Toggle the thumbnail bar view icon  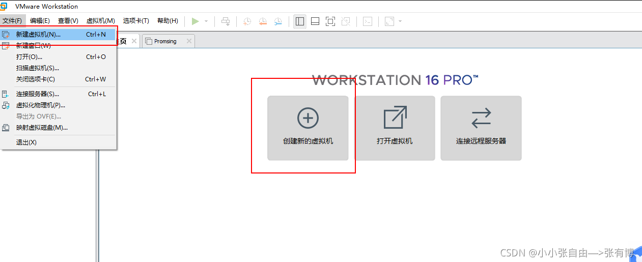[315, 21]
